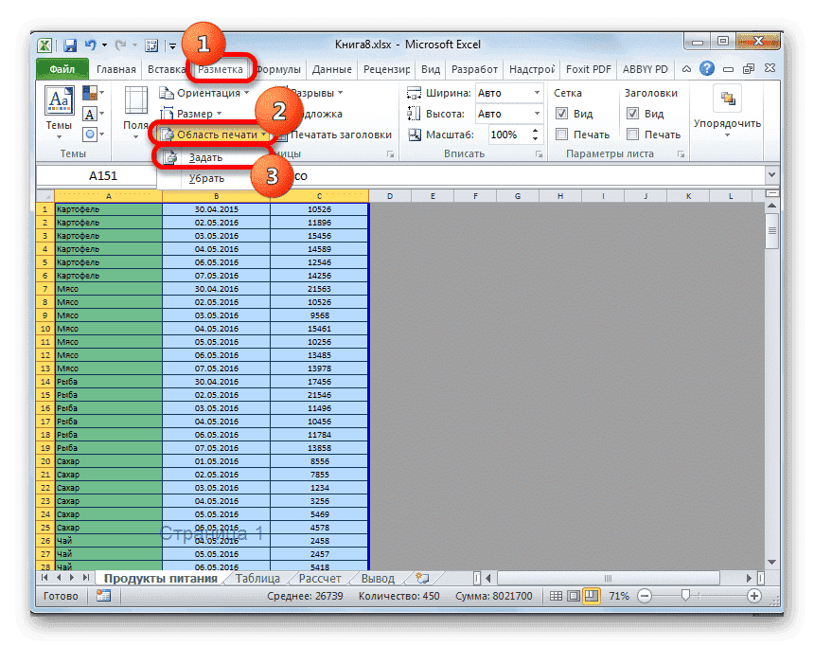Toggle Печать checkbox for headings
Image resolution: width=814 pixels, height=647 pixels.
click(x=633, y=134)
